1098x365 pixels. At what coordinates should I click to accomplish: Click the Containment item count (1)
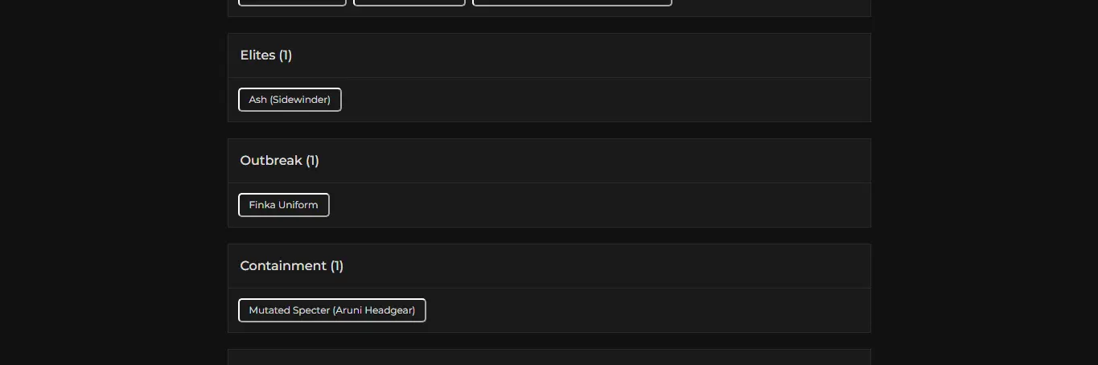(x=336, y=266)
